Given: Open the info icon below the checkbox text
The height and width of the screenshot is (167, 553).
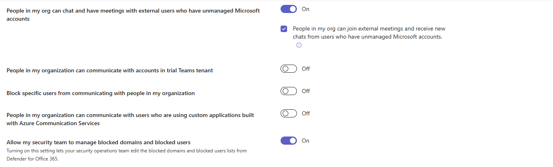Looking at the screenshot, I should pyautogui.click(x=299, y=46).
